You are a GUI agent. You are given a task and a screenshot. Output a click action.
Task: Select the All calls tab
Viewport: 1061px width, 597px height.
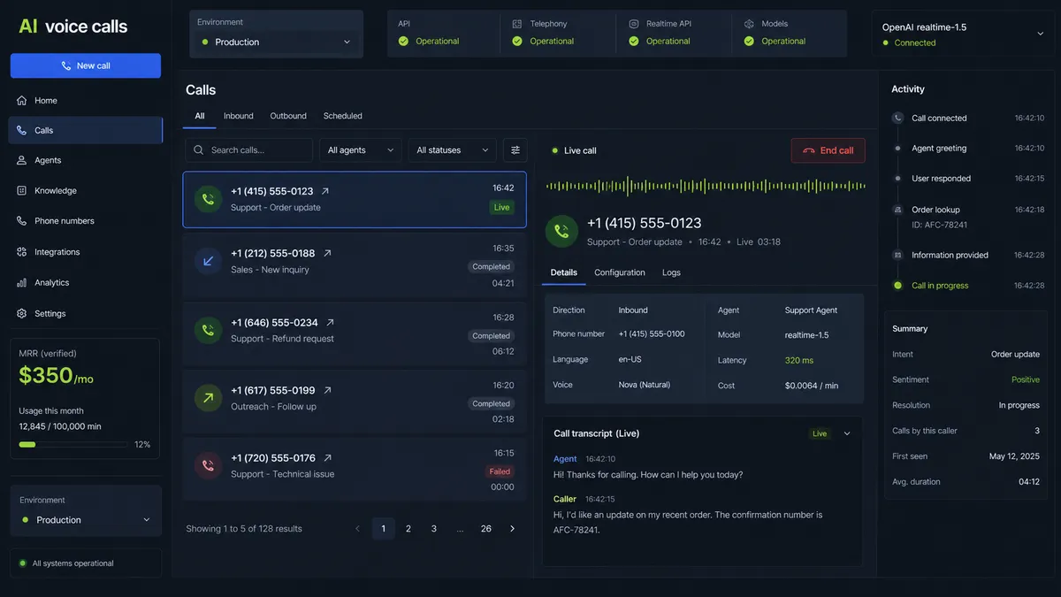[200, 116]
